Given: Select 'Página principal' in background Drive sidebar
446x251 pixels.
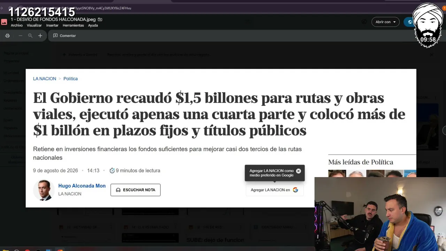Looking at the screenshot, I should [16, 53].
